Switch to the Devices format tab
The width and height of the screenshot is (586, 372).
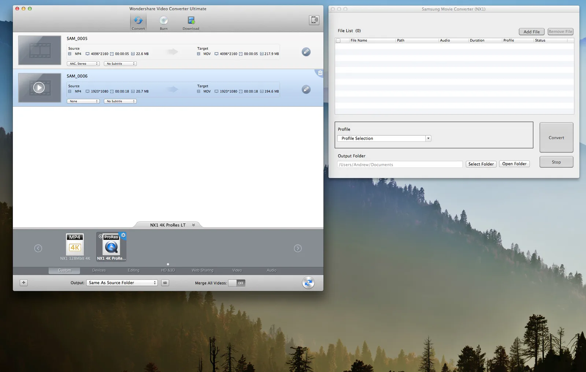point(99,270)
